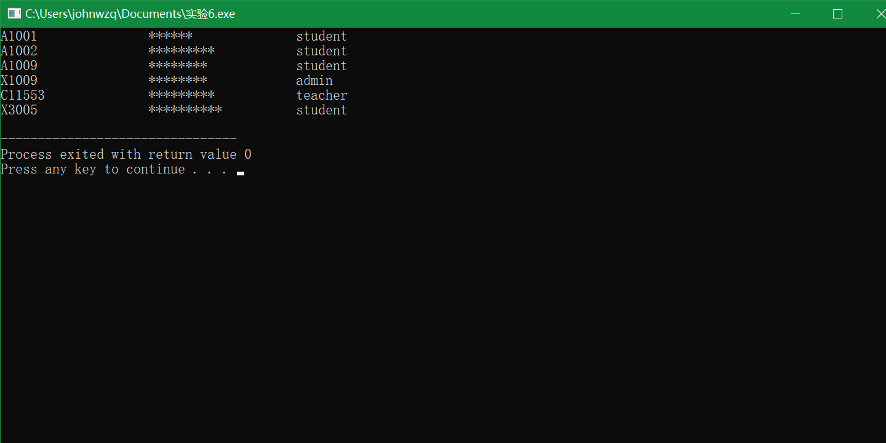
Task: Minimize the console window
Action: 795,13
